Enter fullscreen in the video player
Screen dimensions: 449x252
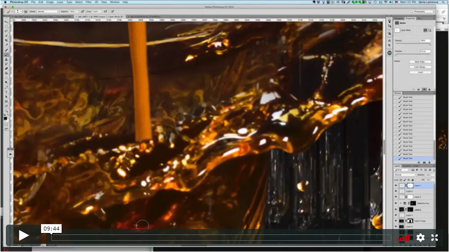click(434, 237)
